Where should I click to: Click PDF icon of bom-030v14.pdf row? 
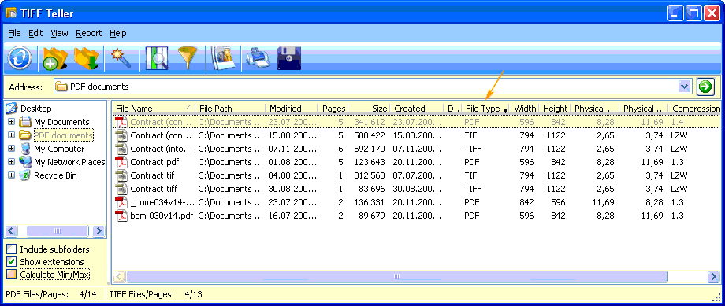click(121, 216)
